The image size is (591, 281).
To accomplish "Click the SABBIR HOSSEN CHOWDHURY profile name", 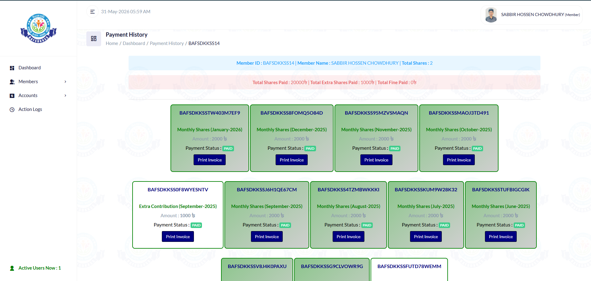I will (540, 14).
